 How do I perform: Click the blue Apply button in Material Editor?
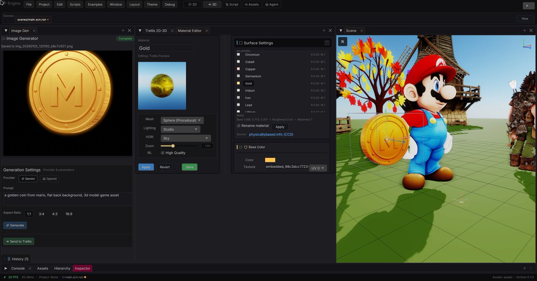146,167
